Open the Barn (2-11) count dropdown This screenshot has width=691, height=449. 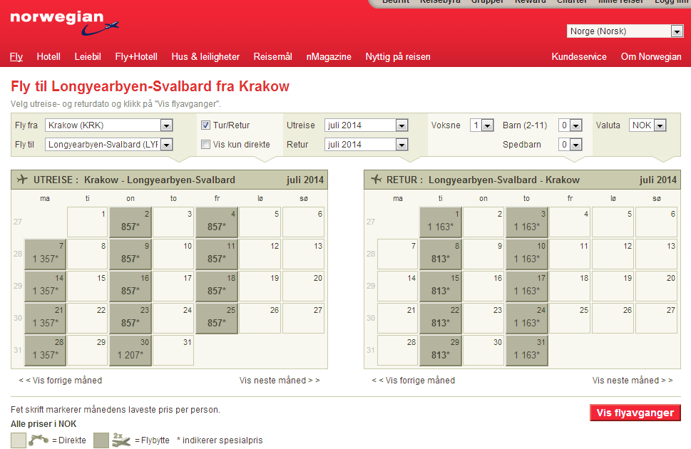point(570,125)
